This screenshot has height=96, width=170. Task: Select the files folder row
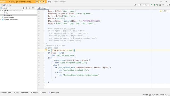click(x=19, y=13)
